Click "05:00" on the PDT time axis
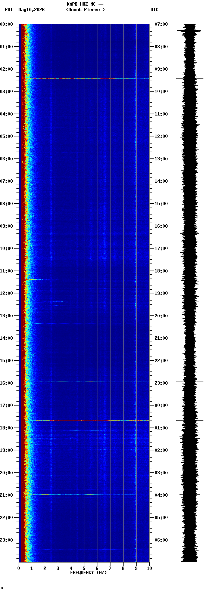The height and width of the screenshot is (592, 206). (x=7, y=136)
